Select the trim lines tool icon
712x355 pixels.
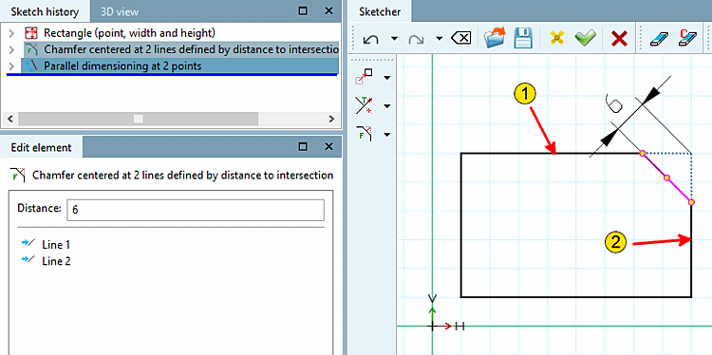365,105
